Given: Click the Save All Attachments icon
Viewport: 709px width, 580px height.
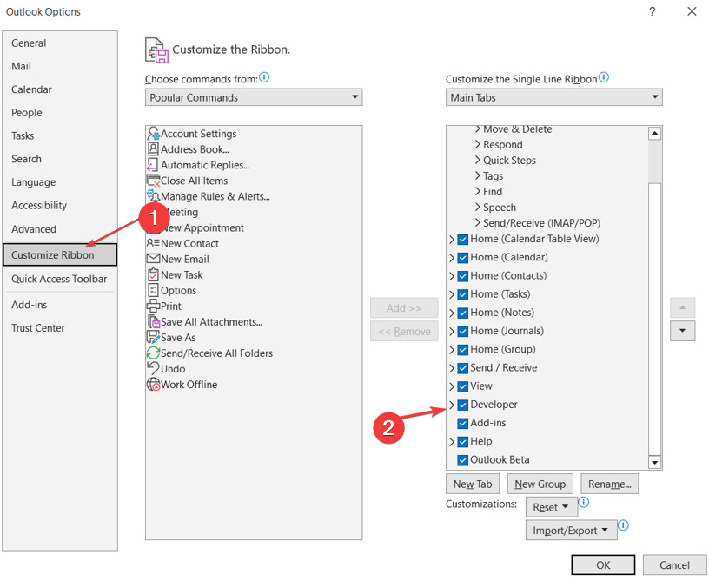Looking at the screenshot, I should [154, 321].
